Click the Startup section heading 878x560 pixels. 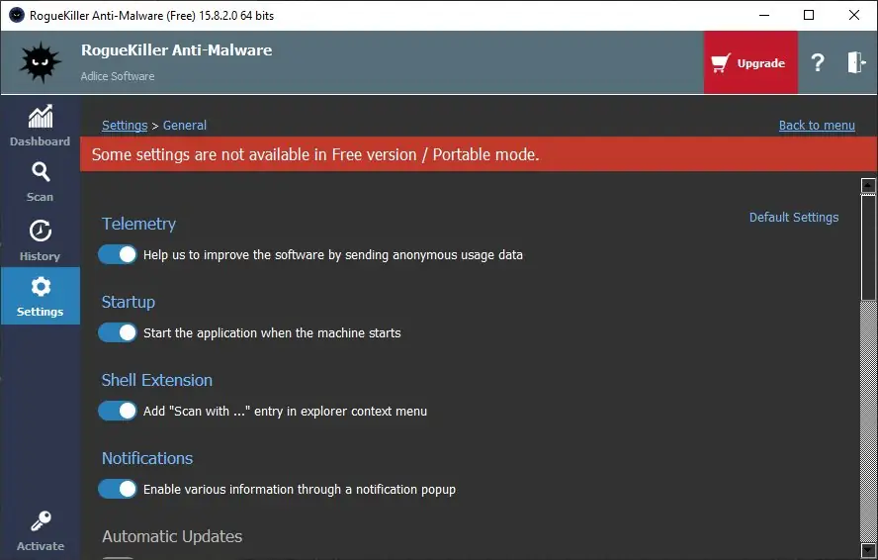pyautogui.click(x=129, y=302)
